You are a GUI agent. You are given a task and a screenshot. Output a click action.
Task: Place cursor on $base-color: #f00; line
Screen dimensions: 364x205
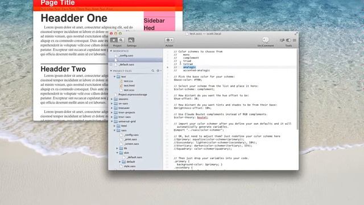pos(188,80)
